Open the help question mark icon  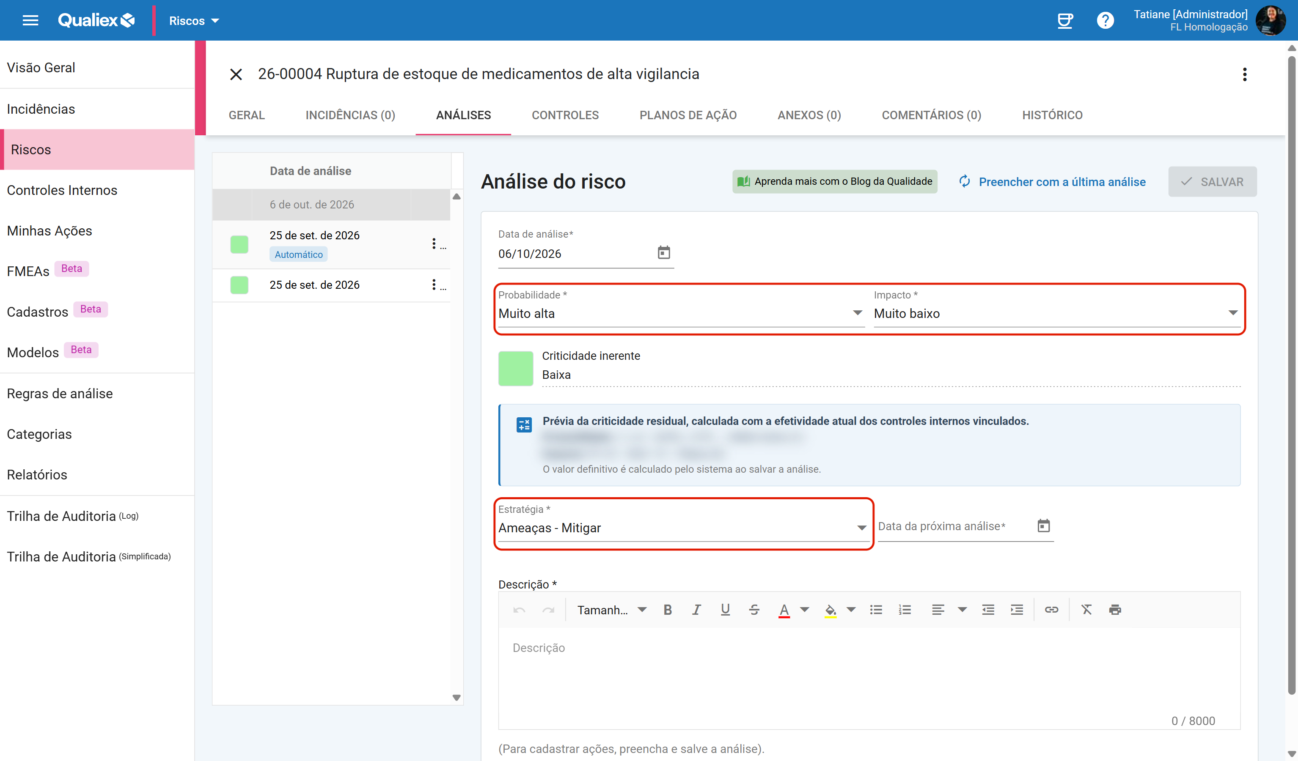(1105, 21)
